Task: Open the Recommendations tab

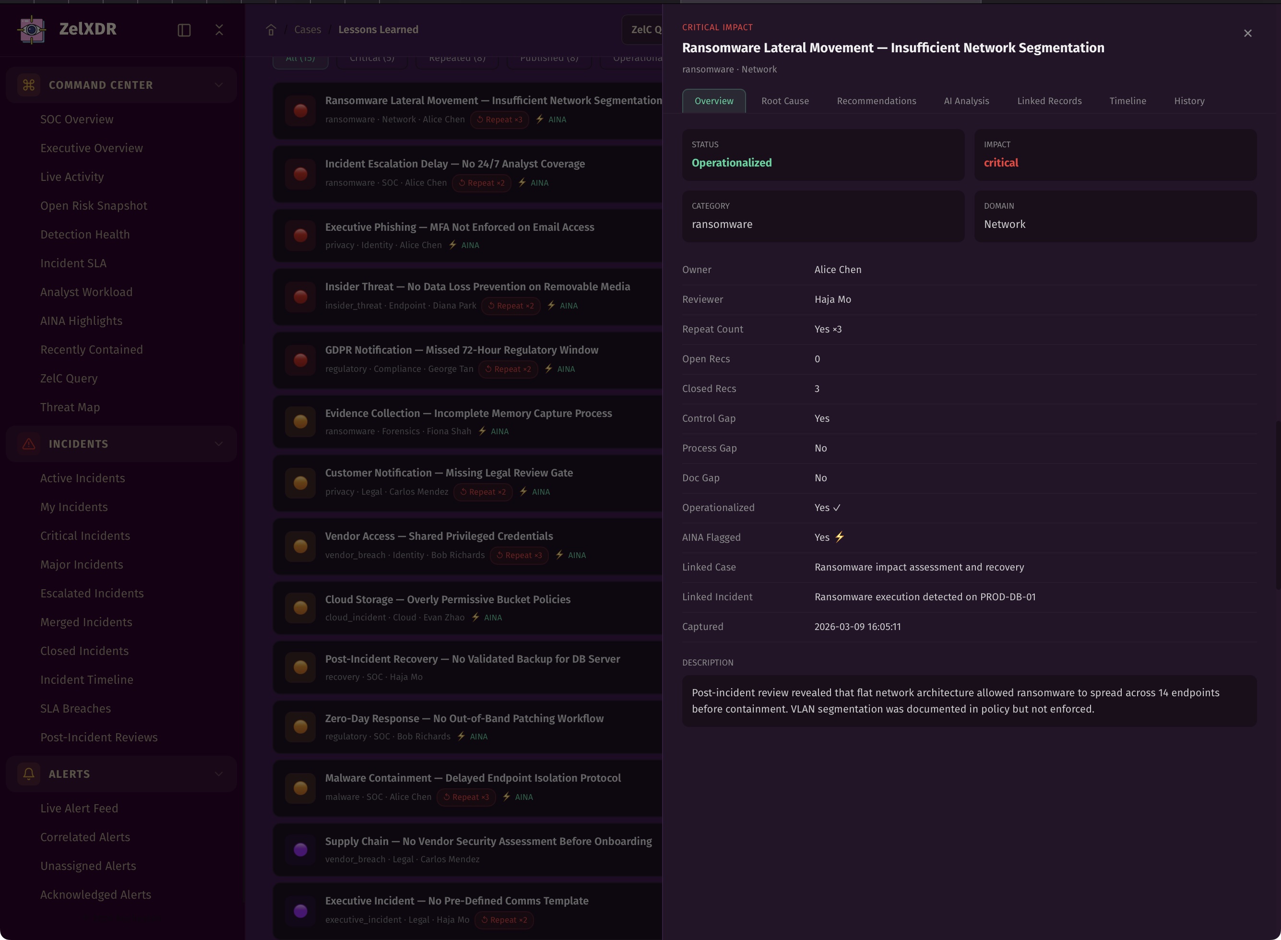Action: 876,101
